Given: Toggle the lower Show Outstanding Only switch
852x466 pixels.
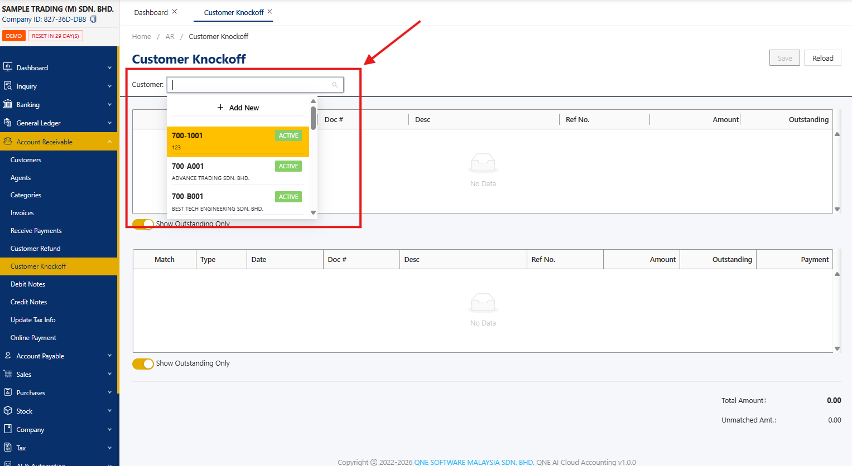Looking at the screenshot, I should pyautogui.click(x=143, y=363).
